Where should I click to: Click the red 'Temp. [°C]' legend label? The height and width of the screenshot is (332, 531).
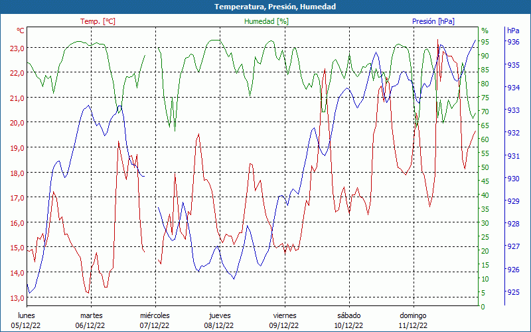pos(98,21)
